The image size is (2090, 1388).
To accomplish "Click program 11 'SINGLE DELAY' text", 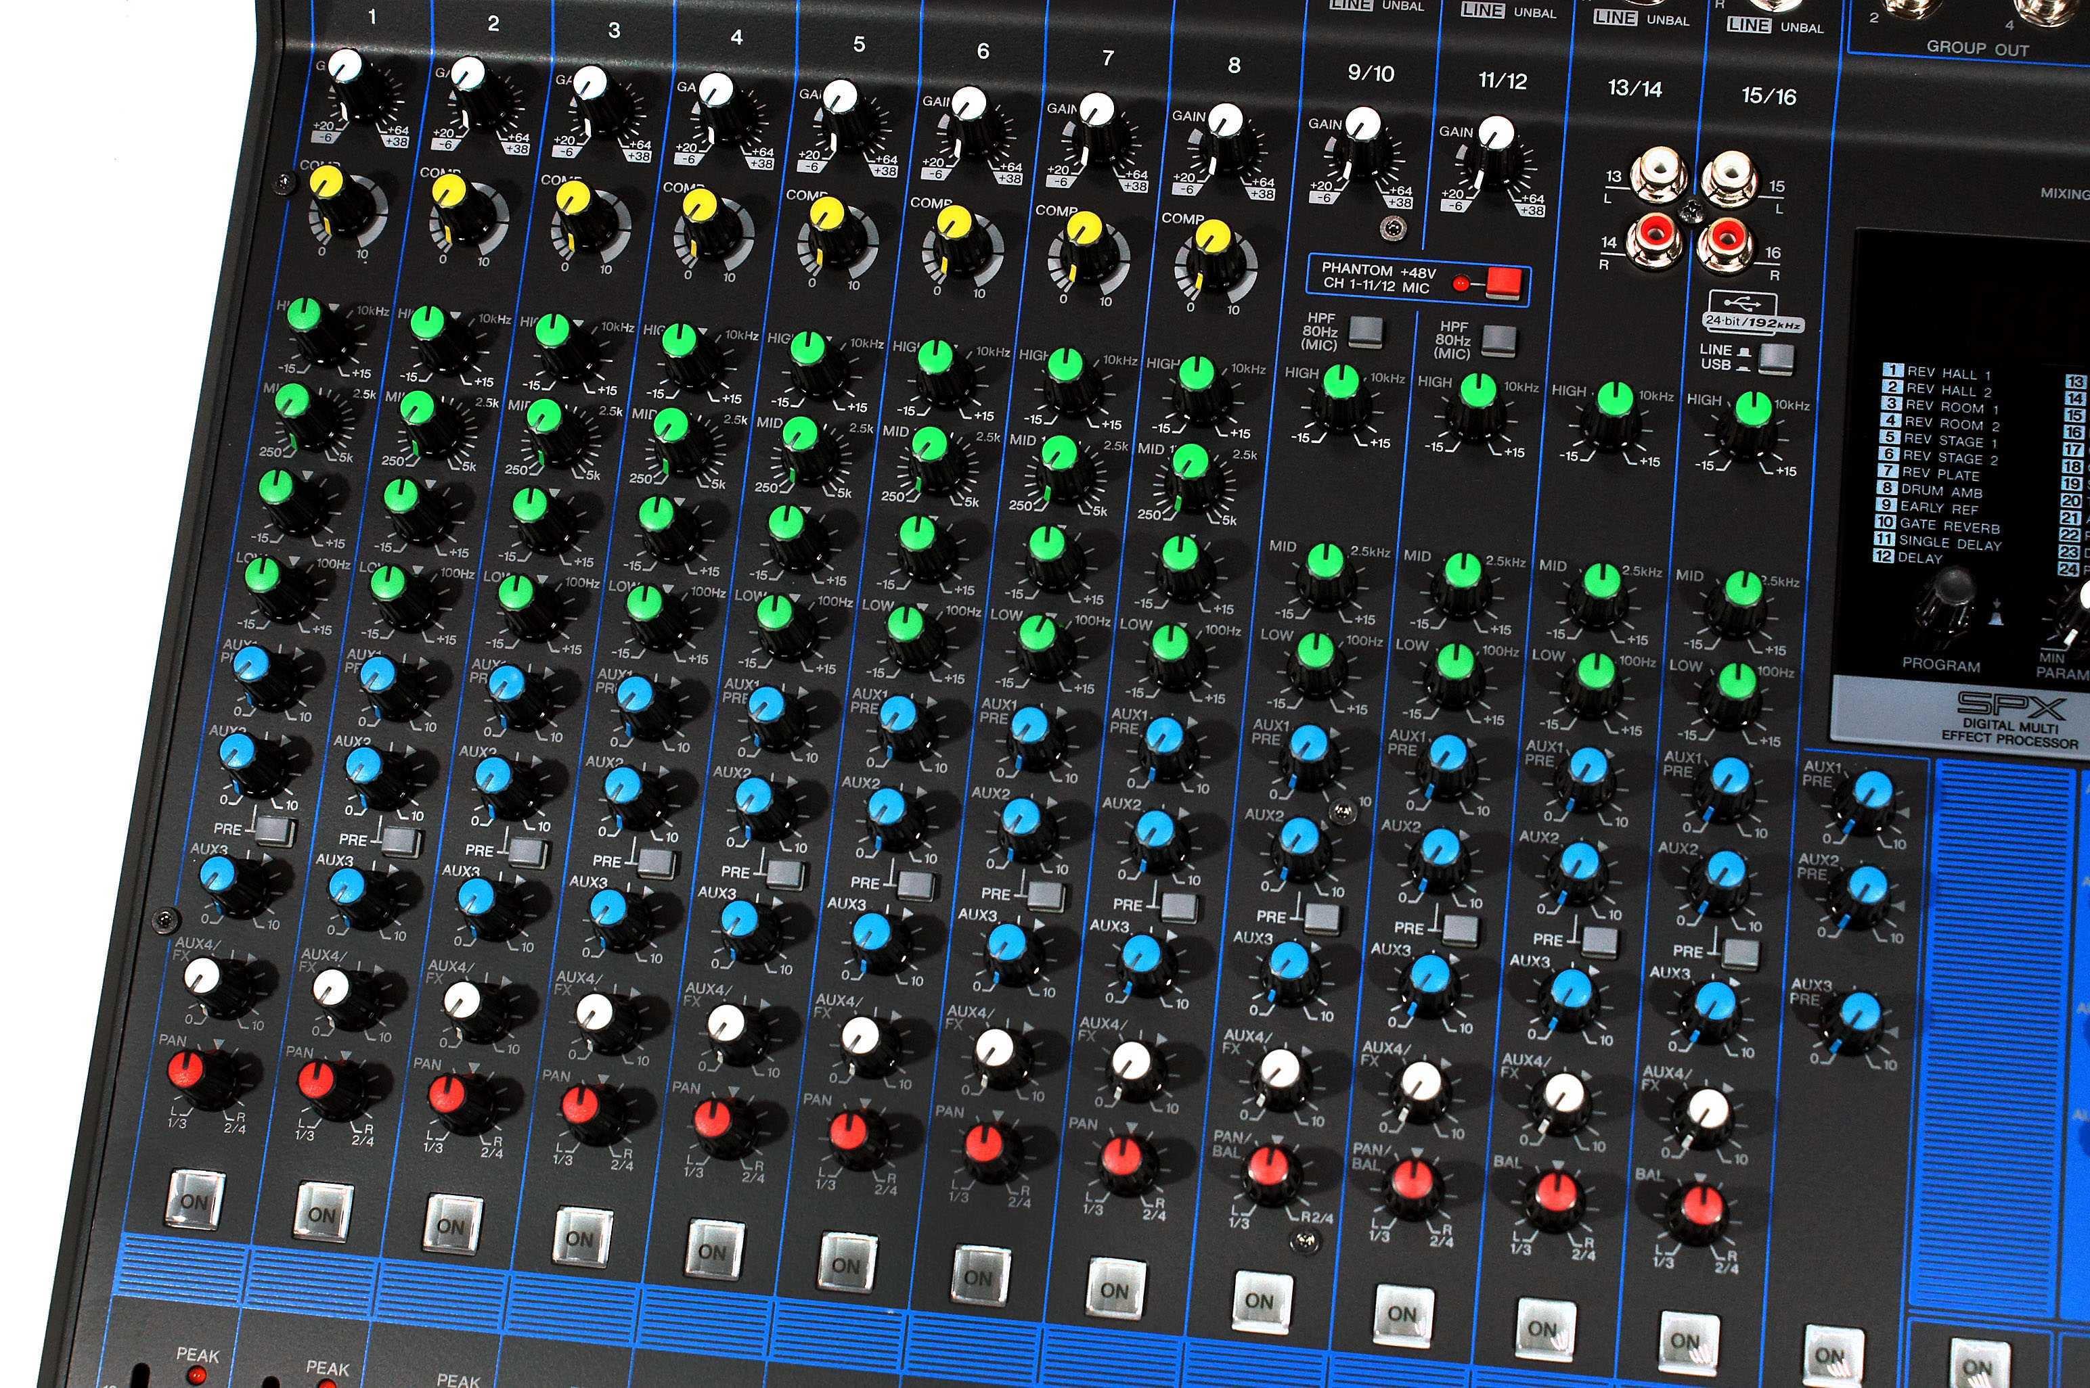I will pyautogui.click(x=1950, y=542).
